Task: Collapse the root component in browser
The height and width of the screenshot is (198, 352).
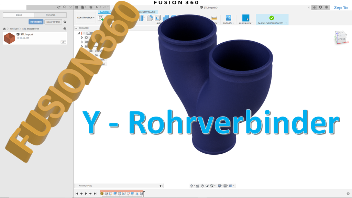Action: tap(79, 33)
